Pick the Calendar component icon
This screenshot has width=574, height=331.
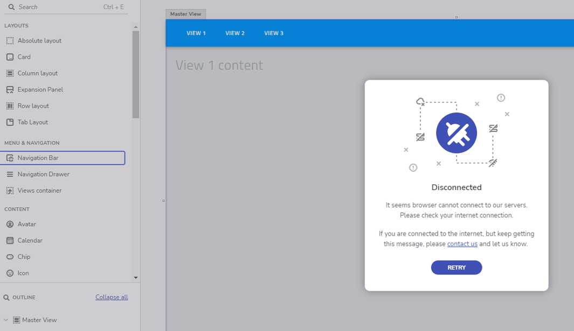pos(10,241)
